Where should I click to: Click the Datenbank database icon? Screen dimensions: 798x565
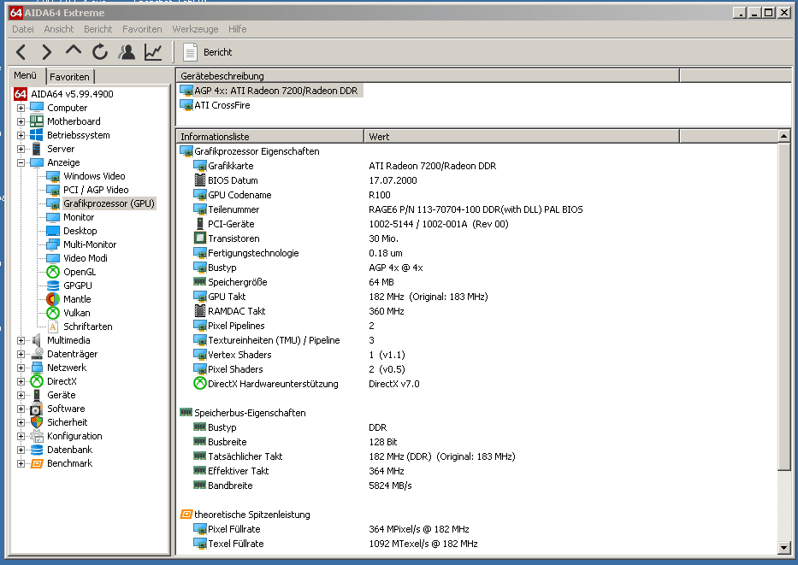pos(37,450)
